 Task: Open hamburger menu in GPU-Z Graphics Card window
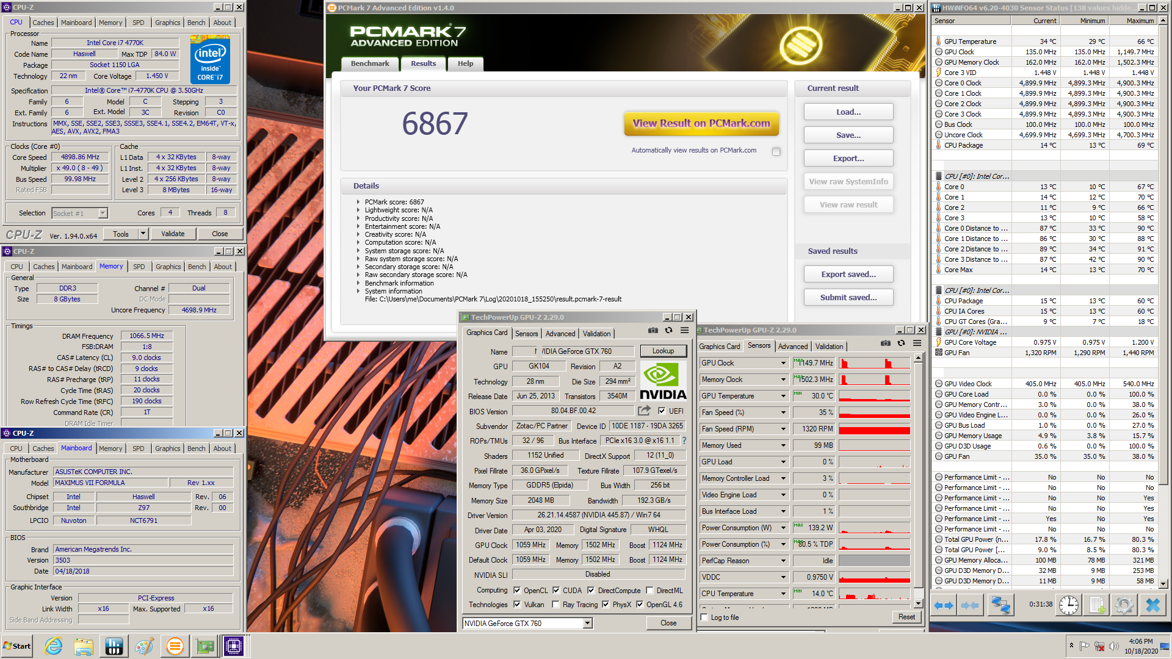click(x=684, y=330)
